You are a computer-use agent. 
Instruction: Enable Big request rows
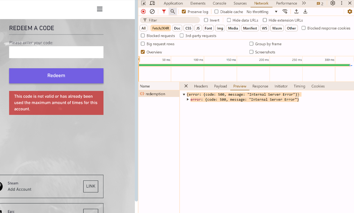click(143, 44)
